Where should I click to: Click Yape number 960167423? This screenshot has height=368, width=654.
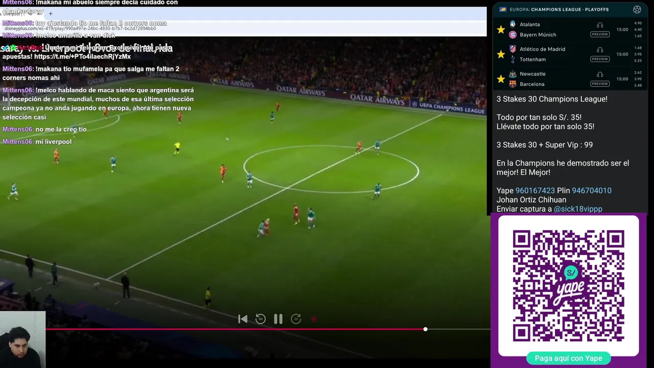(x=535, y=191)
